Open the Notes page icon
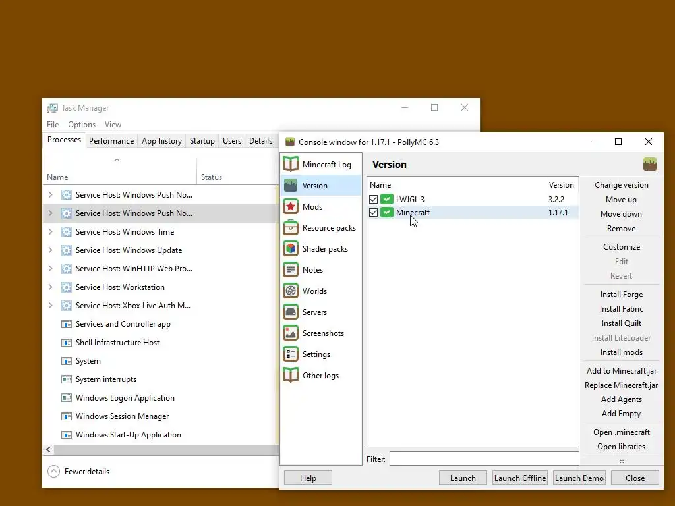Viewport: 675px width, 506px height. [291, 269]
